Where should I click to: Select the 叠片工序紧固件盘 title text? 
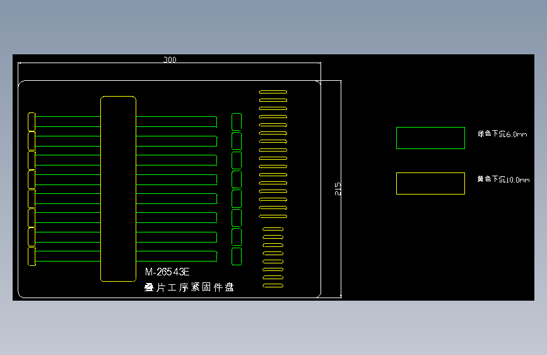point(189,287)
